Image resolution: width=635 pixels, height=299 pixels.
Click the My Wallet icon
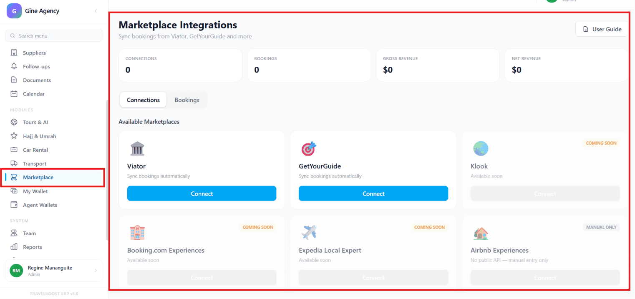[14, 191]
